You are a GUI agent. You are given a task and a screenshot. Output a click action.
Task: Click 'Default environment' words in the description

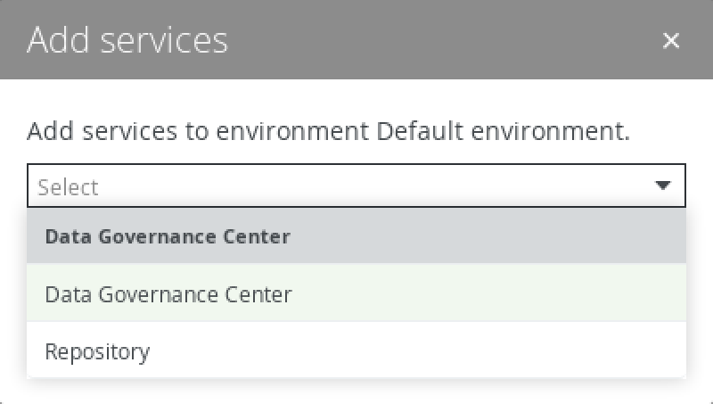pos(497,132)
